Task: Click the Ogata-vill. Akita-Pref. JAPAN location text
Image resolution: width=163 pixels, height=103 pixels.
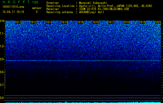Action: (116, 6)
